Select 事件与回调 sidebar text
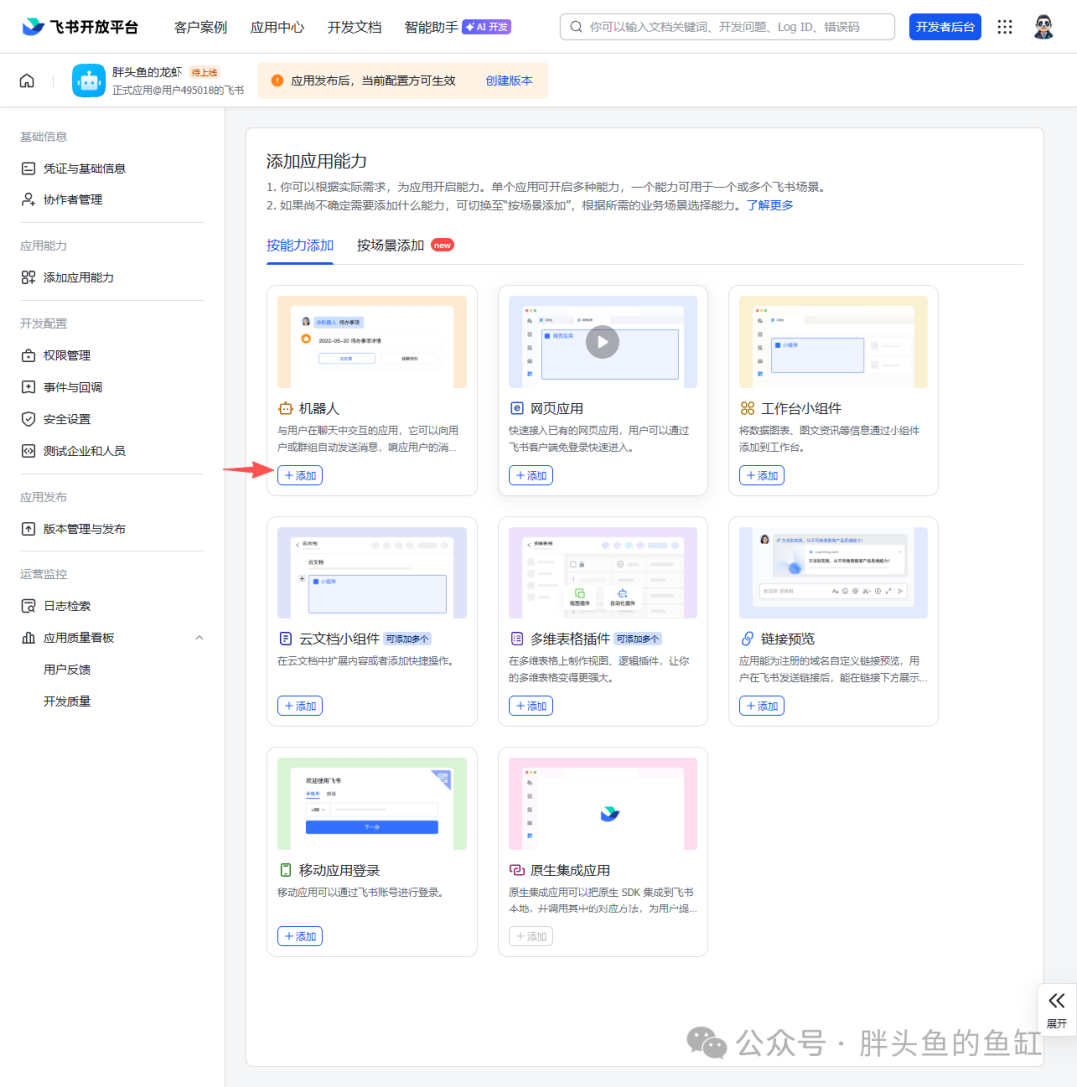 73,387
